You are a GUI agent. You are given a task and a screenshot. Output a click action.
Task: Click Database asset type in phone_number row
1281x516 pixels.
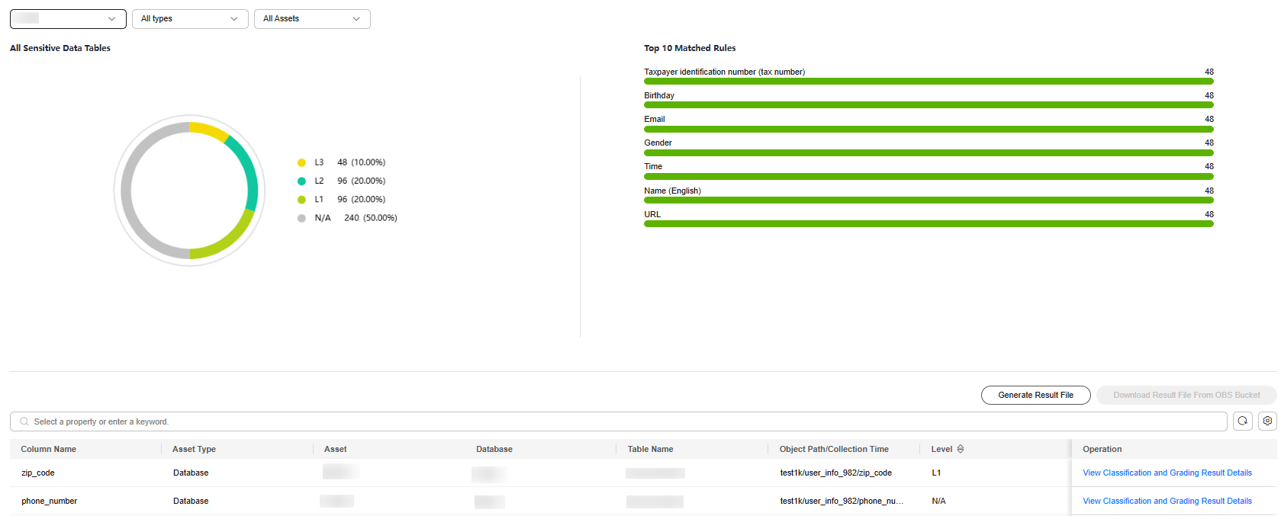[x=191, y=501]
